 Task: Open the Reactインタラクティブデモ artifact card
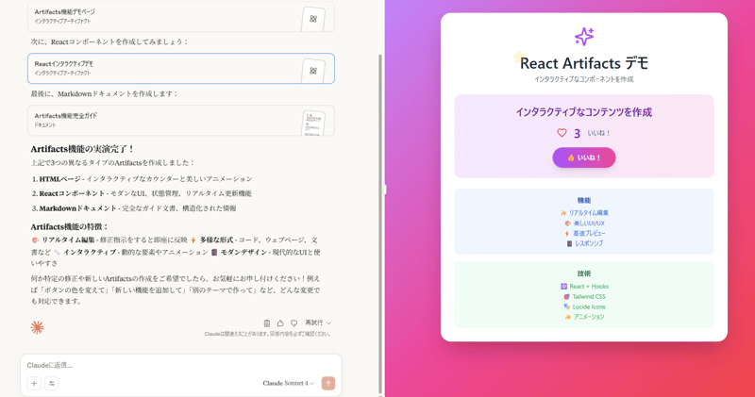pos(181,68)
